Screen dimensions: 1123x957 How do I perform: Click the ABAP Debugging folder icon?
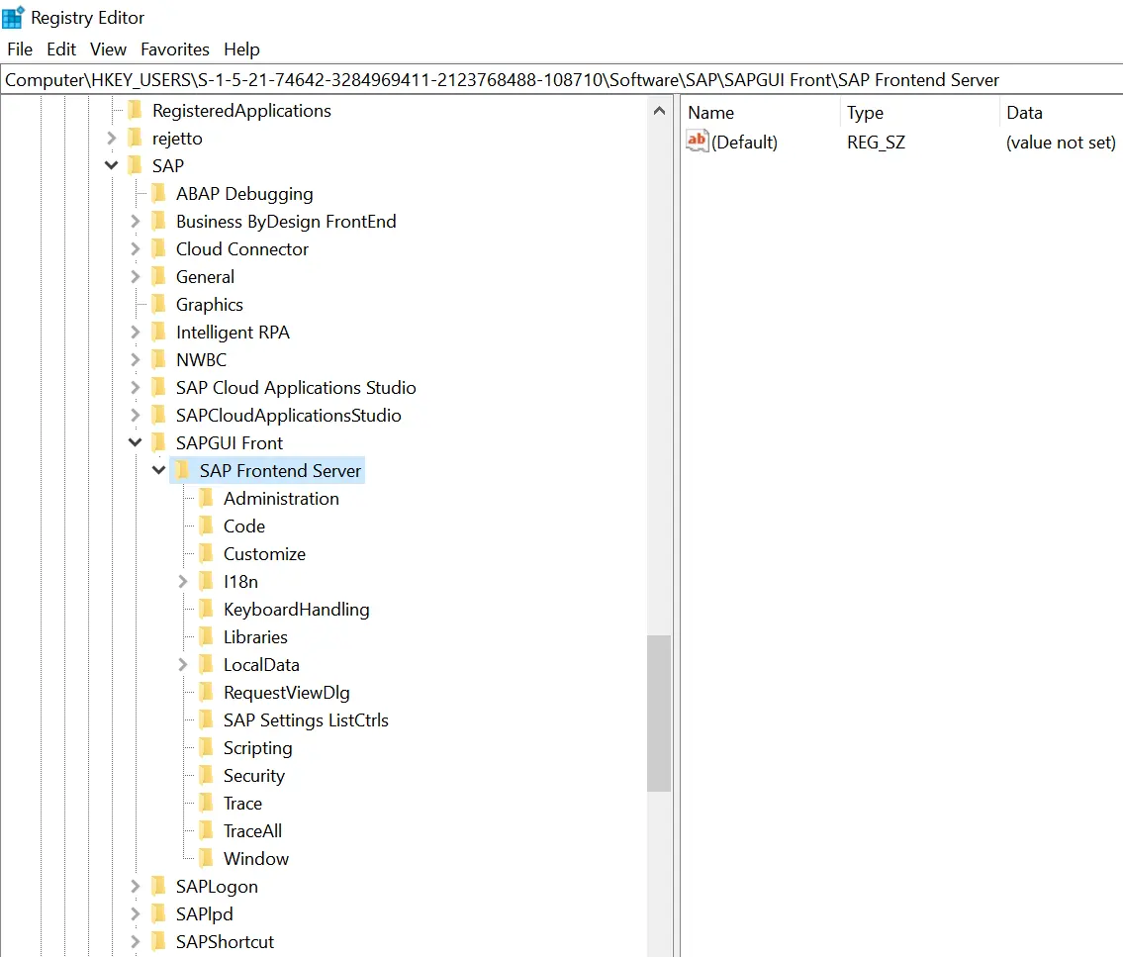(159, 193)
